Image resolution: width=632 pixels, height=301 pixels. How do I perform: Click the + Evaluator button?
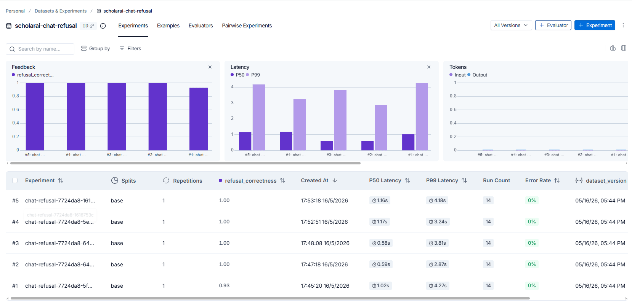tap(553, 25)
